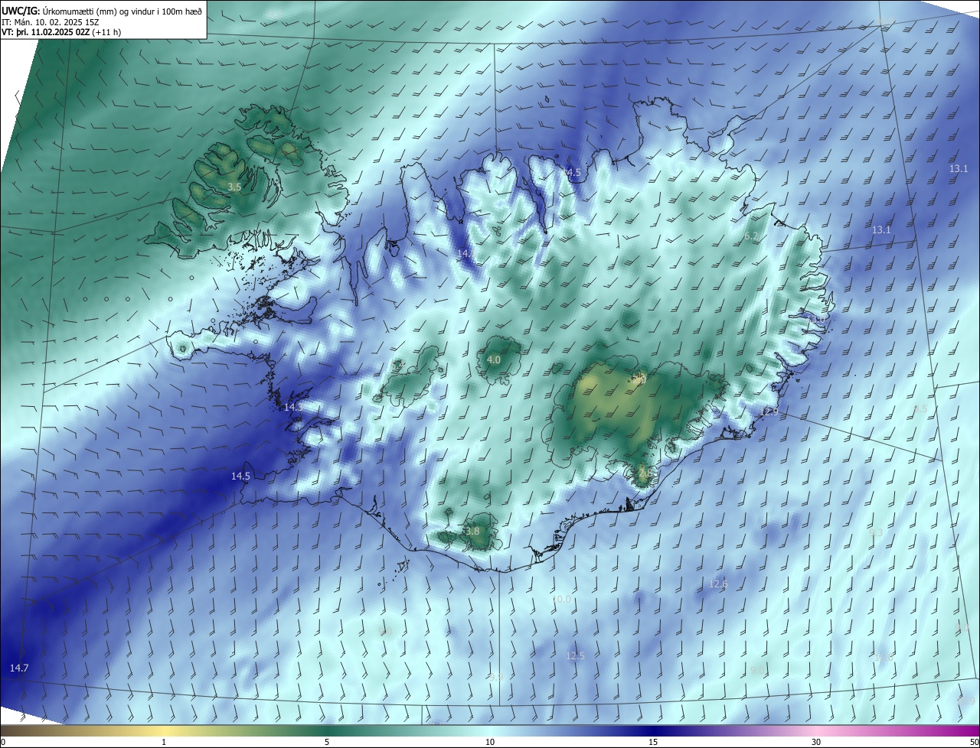This screenshot has height=748, width=980.
Task: Click the 2.8 value on southern Vatnajökull
Action: (644, 473)
